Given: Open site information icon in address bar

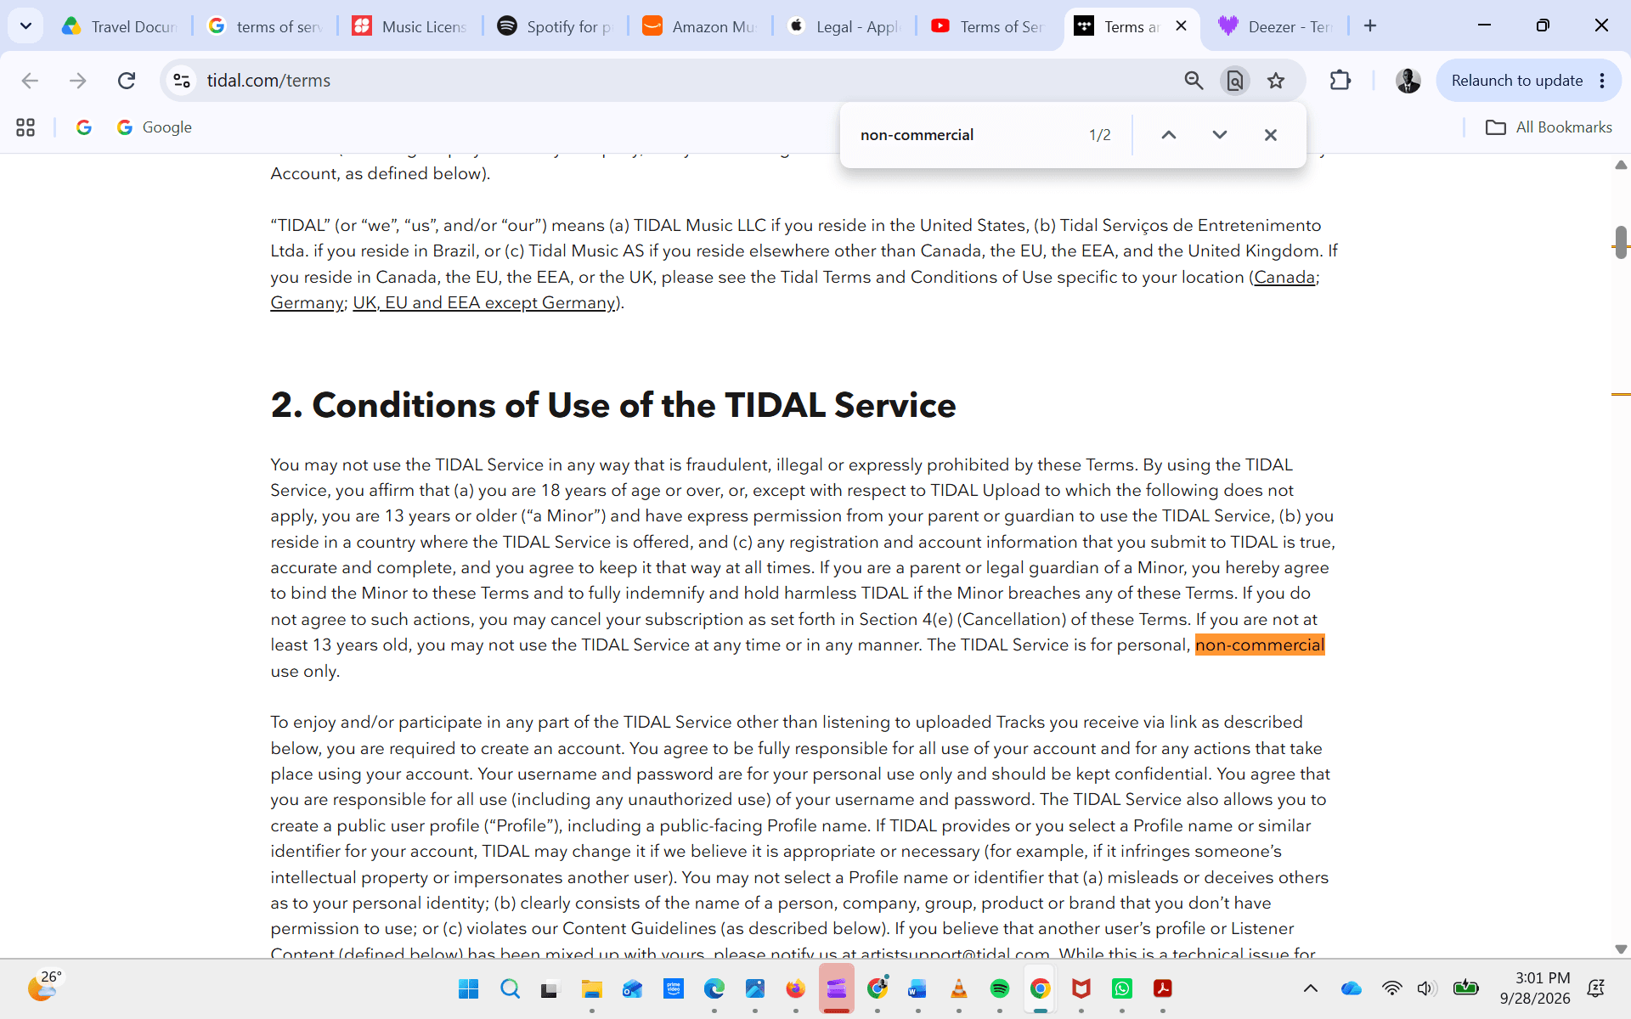Looking at the screenshot, I should [x=182, y=81].
